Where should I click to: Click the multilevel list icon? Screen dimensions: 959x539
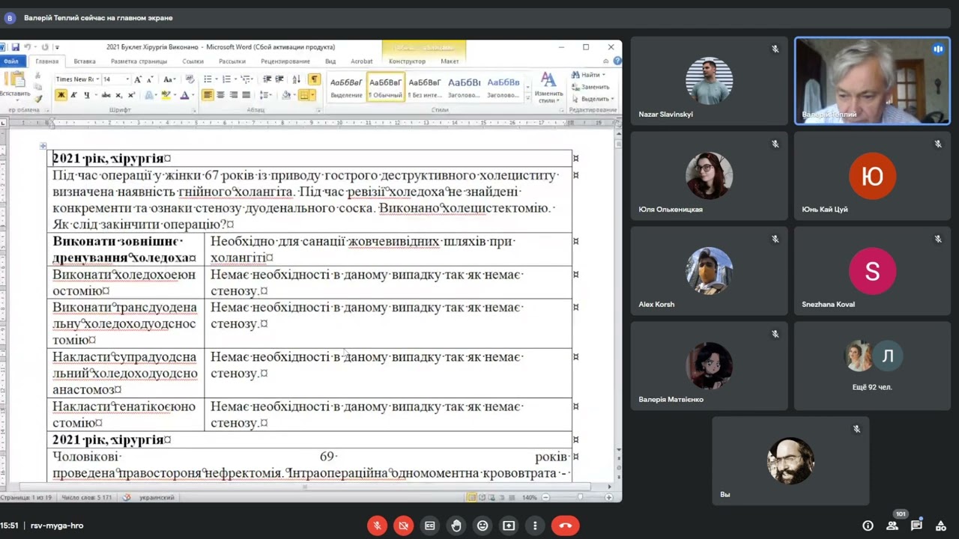tap(244, 79)
